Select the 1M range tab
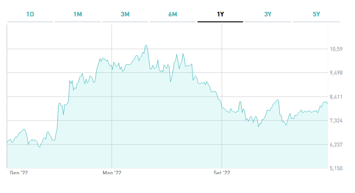This screenshot has height=193, width=355. pos(77,14)
